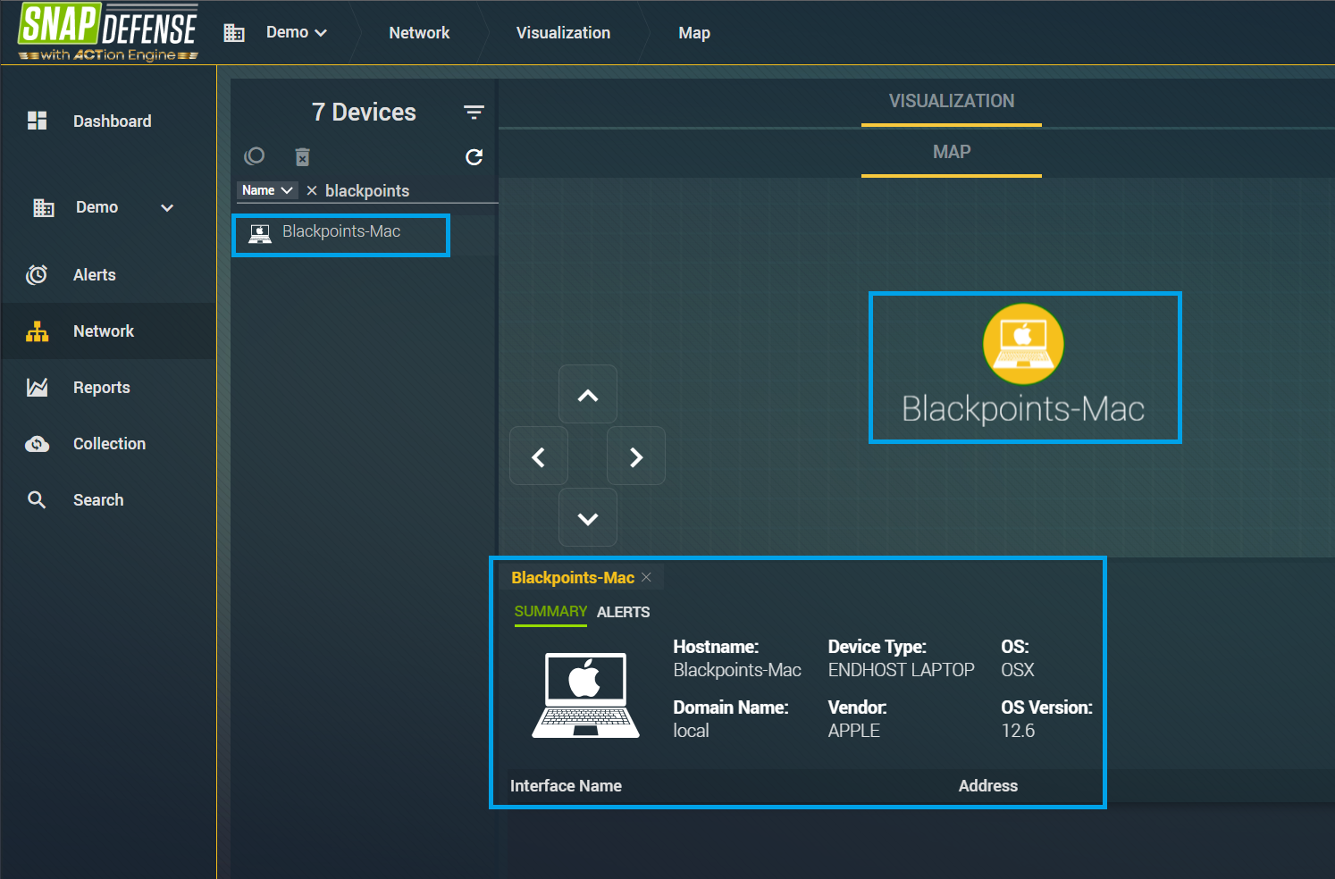Select the yellow Blackpoints-Mac map node
Screen dimensions: 1335x879
point(1023,344)
